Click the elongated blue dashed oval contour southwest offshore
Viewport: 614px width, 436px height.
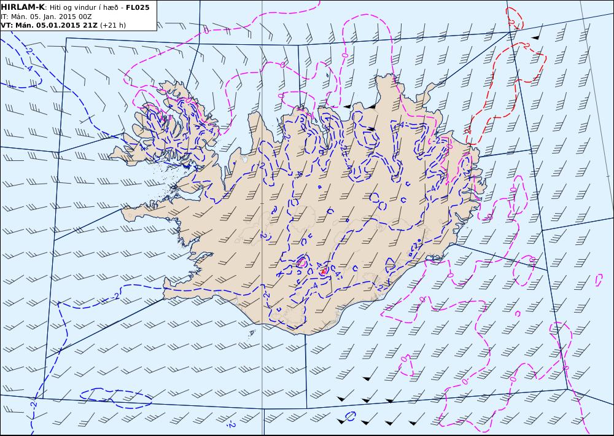point(116,398)
